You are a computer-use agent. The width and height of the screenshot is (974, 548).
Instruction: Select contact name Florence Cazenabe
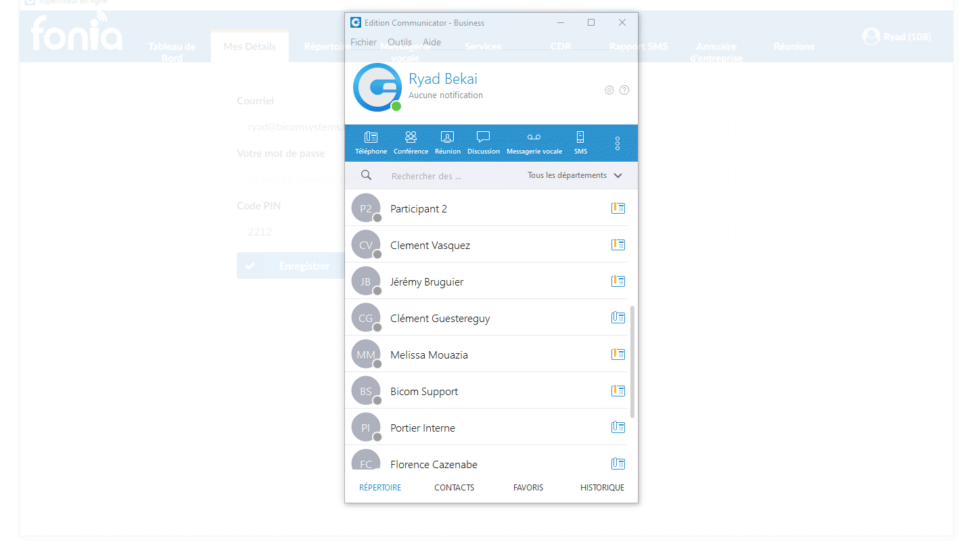[434, 465]
